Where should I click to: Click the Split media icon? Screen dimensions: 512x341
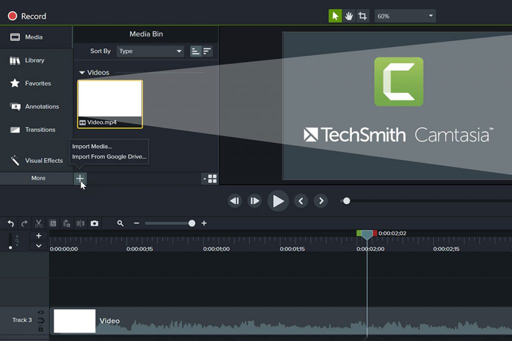pos(80,223)
